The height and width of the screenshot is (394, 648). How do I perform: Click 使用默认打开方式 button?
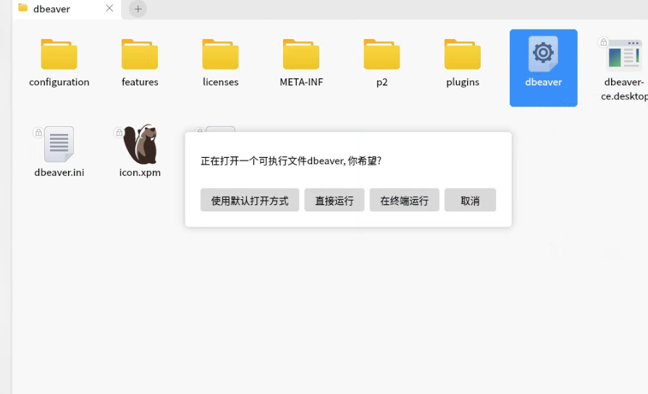tap(250, 200)
